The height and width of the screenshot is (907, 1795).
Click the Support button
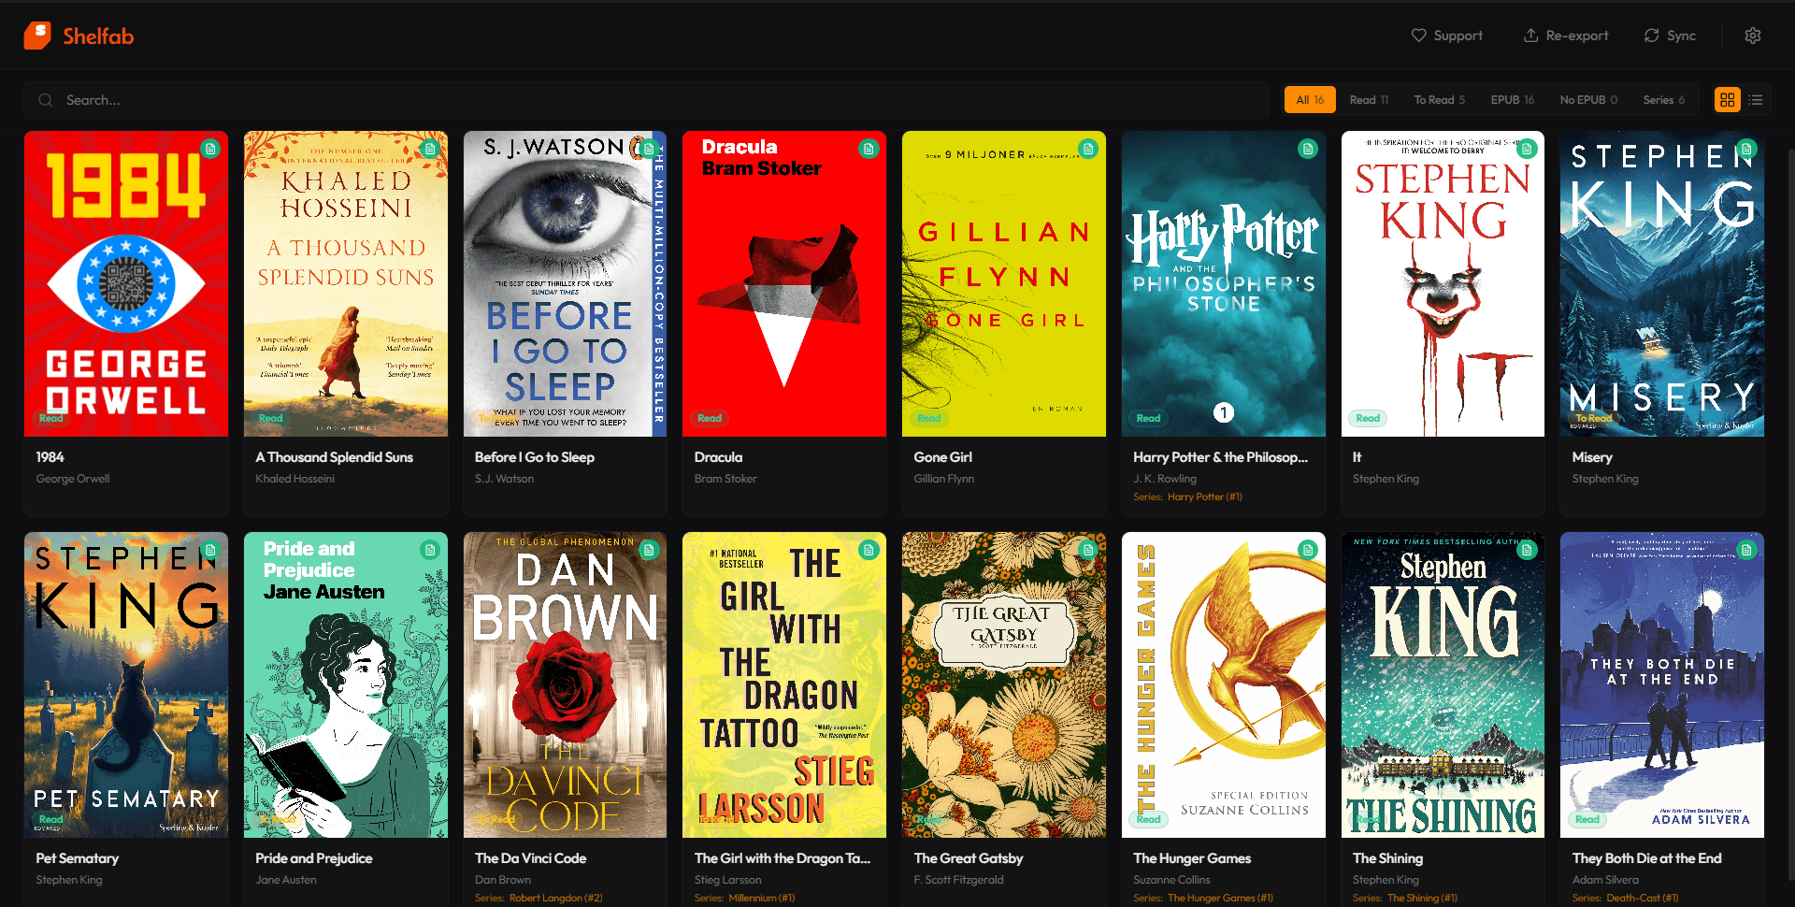click(1446, 36)
